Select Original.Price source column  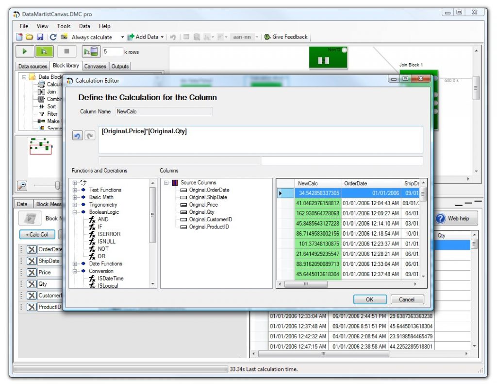203,205
